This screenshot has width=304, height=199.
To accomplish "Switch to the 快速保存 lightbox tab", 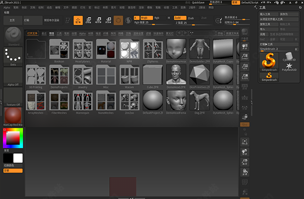I will (x=158, y=34).
